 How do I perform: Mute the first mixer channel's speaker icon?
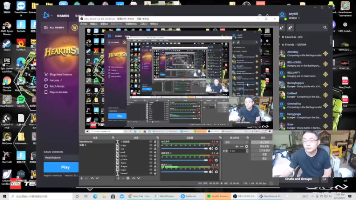pos(210,148)
